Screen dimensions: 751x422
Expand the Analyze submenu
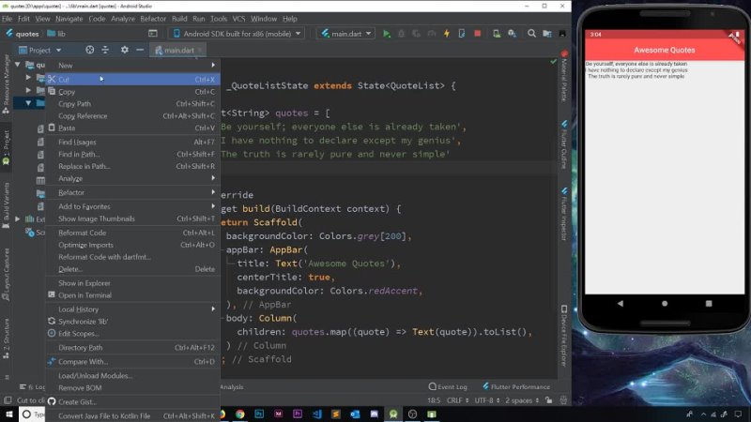tap(132, 178)
